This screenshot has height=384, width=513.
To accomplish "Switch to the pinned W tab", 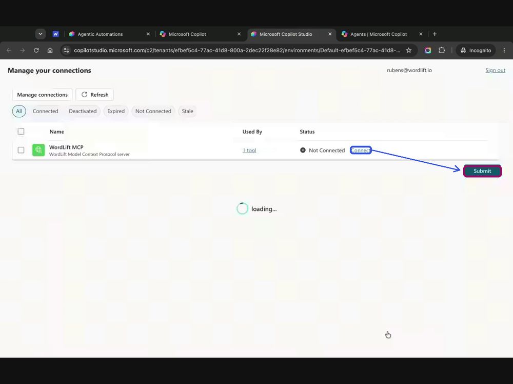I will pos(55,34).
